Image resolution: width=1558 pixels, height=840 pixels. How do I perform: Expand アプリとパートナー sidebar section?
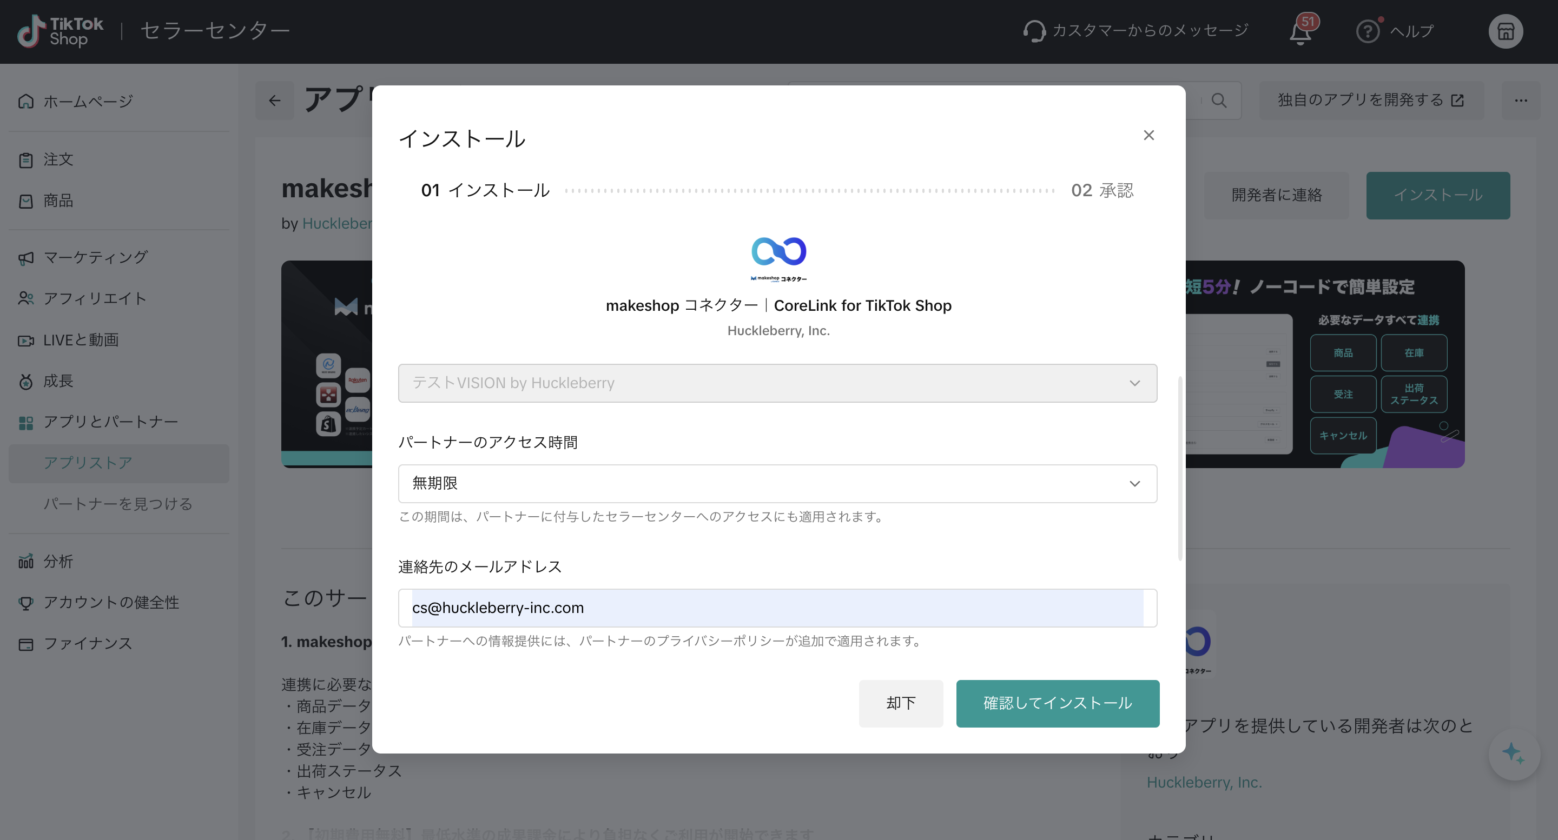pos(110,422)
